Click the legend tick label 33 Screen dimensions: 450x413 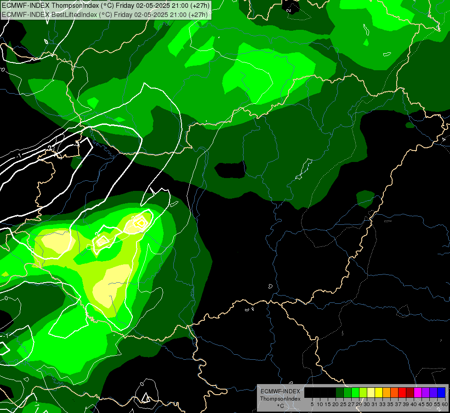pos(382,404)
